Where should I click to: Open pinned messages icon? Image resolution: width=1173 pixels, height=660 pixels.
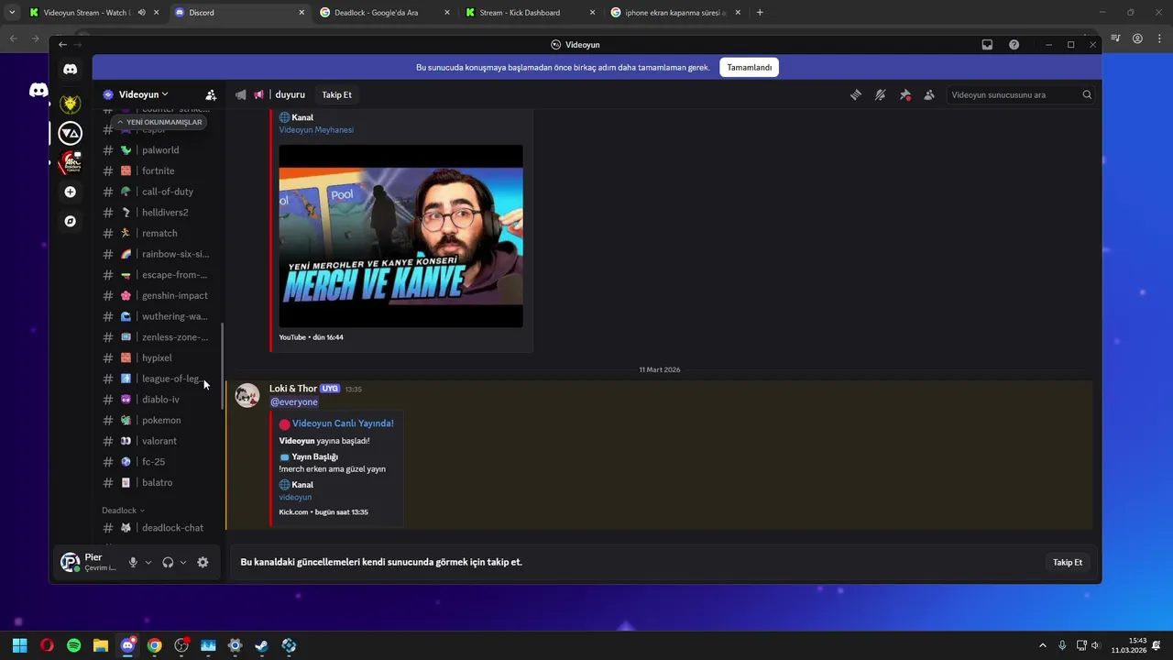coord(905,94)
